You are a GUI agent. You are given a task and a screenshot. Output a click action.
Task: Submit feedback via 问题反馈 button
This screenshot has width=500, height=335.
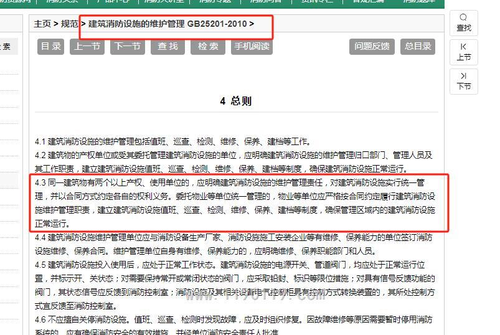372,47
